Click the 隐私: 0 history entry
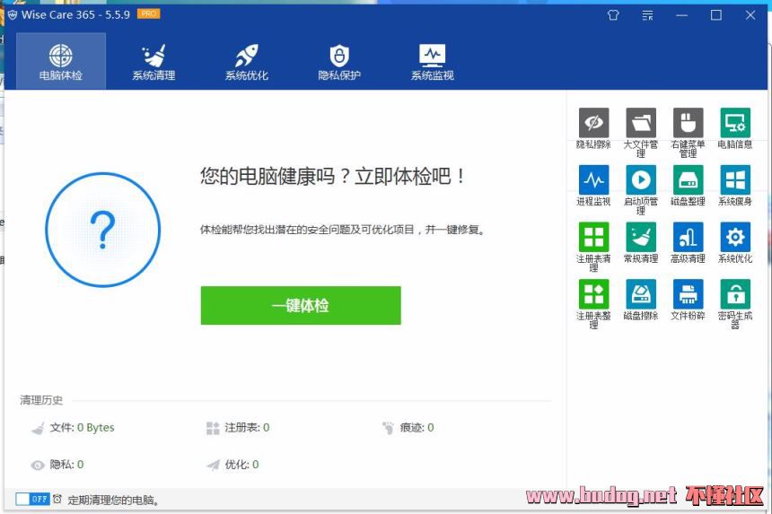772x514 pixels. point(57,465)
